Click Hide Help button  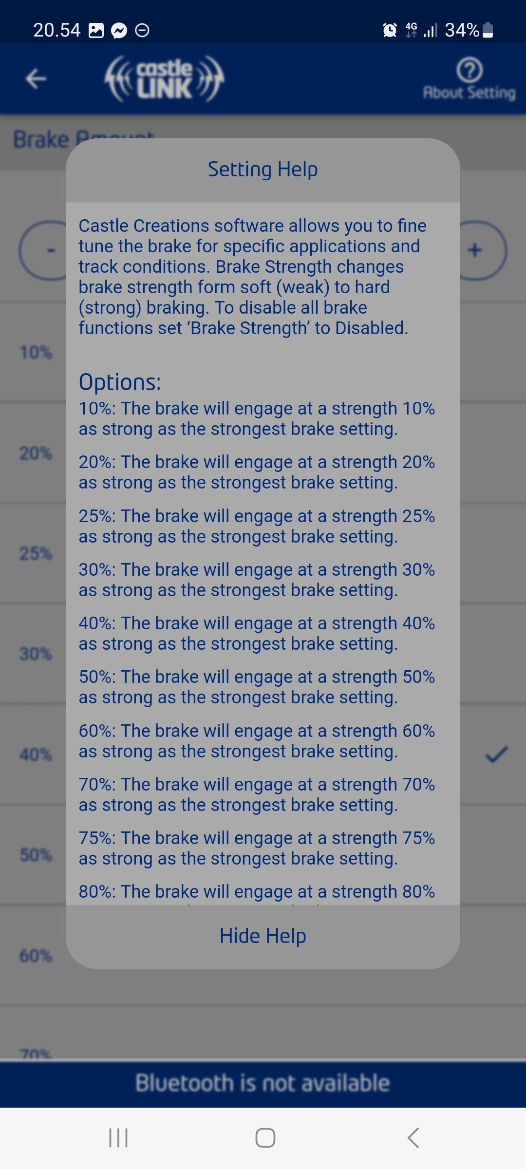263,936
